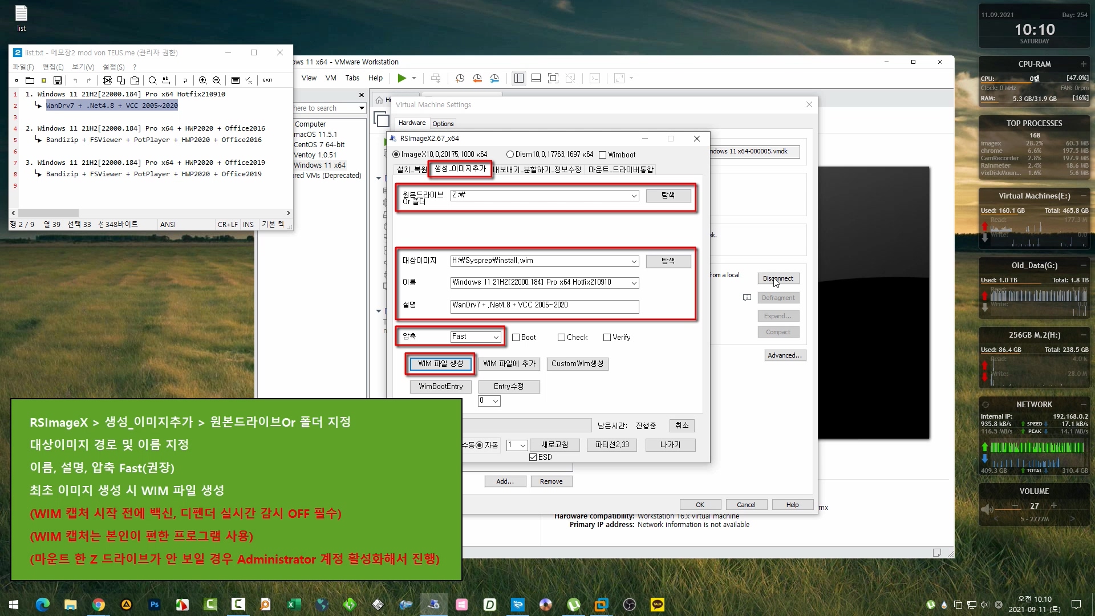Click the WIM 파일 생성 button
The width and height of the screenshot is (1095, 616).
coord(440,364)
